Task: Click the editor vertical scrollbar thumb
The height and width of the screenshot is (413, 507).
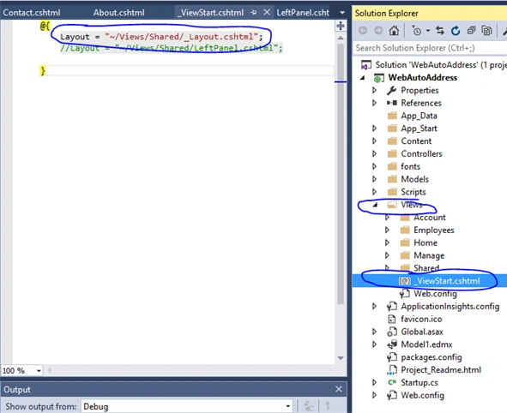Action: point(341,174)
